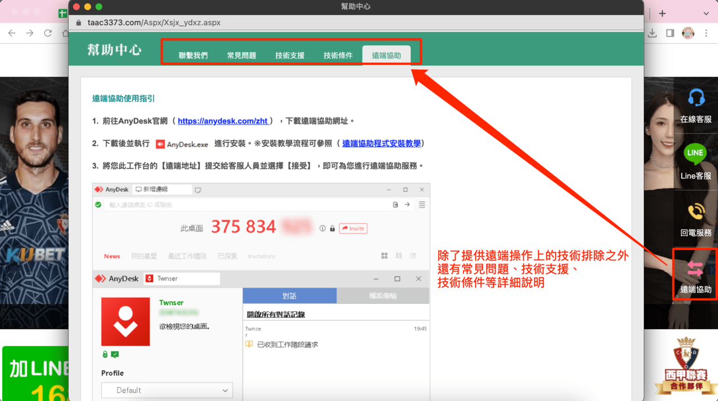Expand the tab list chevron

pyautogui.click(x=706, y=13)
